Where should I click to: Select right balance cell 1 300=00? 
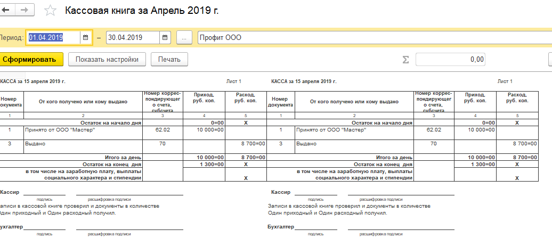tap(475, 165)
